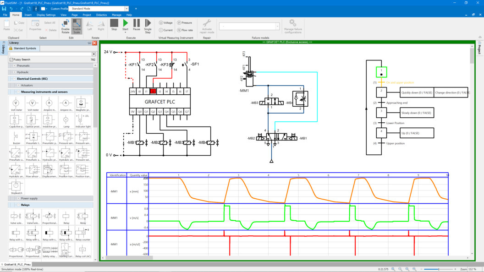Toggle the Fuzzy Search checkbox
Viewport: 484px width, 272px height.
pyautogui.click(x=11, y=60)
